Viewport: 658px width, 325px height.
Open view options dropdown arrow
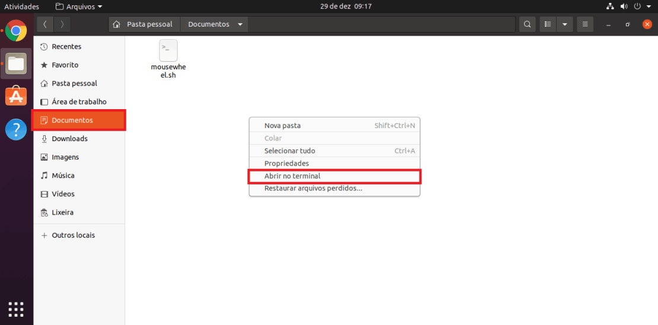565,24
